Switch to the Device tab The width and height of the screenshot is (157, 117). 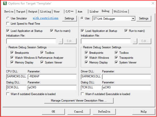[x=9, y=12]
